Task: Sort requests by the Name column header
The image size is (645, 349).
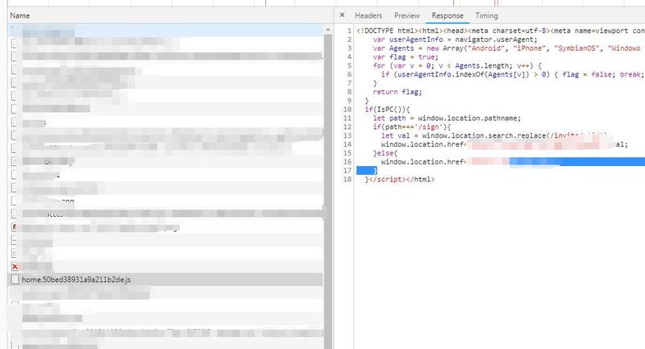Action: click(x=19, y=15)
